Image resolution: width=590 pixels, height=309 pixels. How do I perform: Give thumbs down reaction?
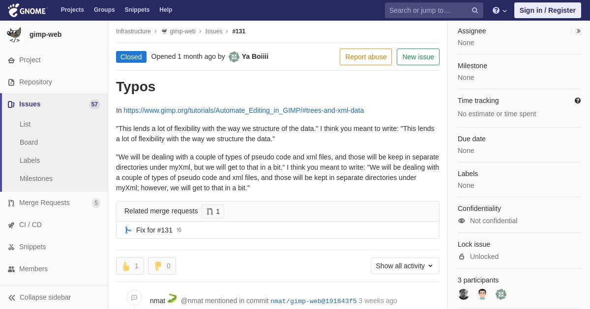[x=162, y=266]
